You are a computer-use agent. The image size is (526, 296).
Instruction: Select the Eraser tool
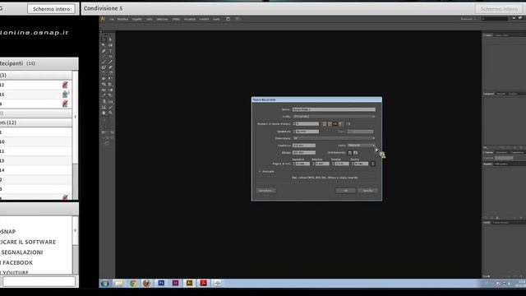click(110, 67)
